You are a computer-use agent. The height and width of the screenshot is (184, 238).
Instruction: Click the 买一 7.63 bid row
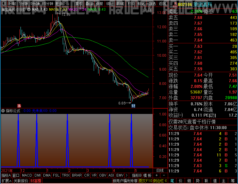203,46
